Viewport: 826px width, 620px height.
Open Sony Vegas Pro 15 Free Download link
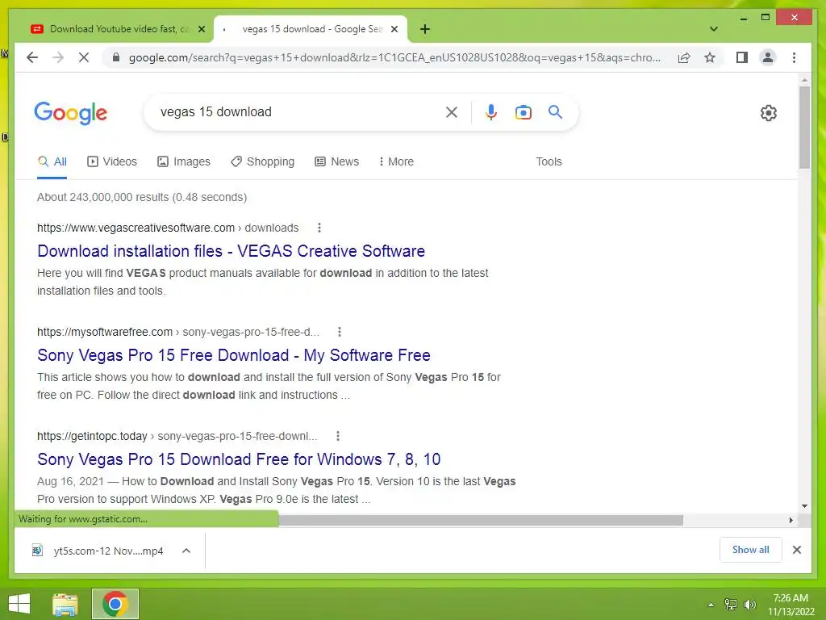pyautogui.click(x=233, y=355)
